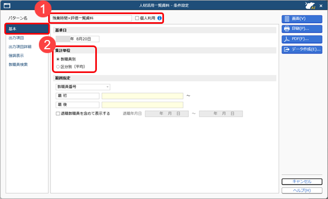Close the 条件設定 dialog window
The width and height of the screenshot is (328, 199).
321,6
